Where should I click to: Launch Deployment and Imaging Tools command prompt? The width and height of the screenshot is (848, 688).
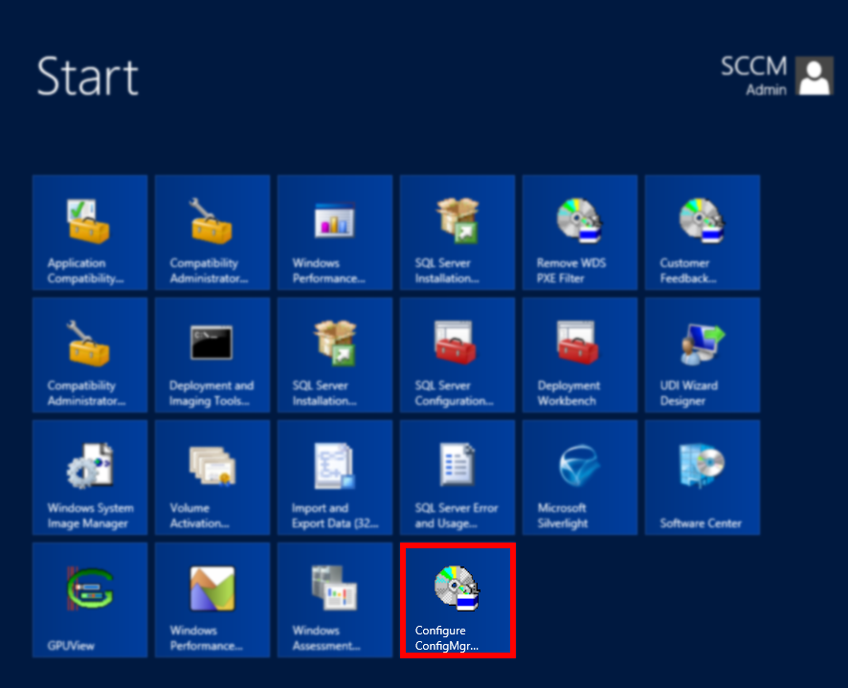click(x=212, y=354)
